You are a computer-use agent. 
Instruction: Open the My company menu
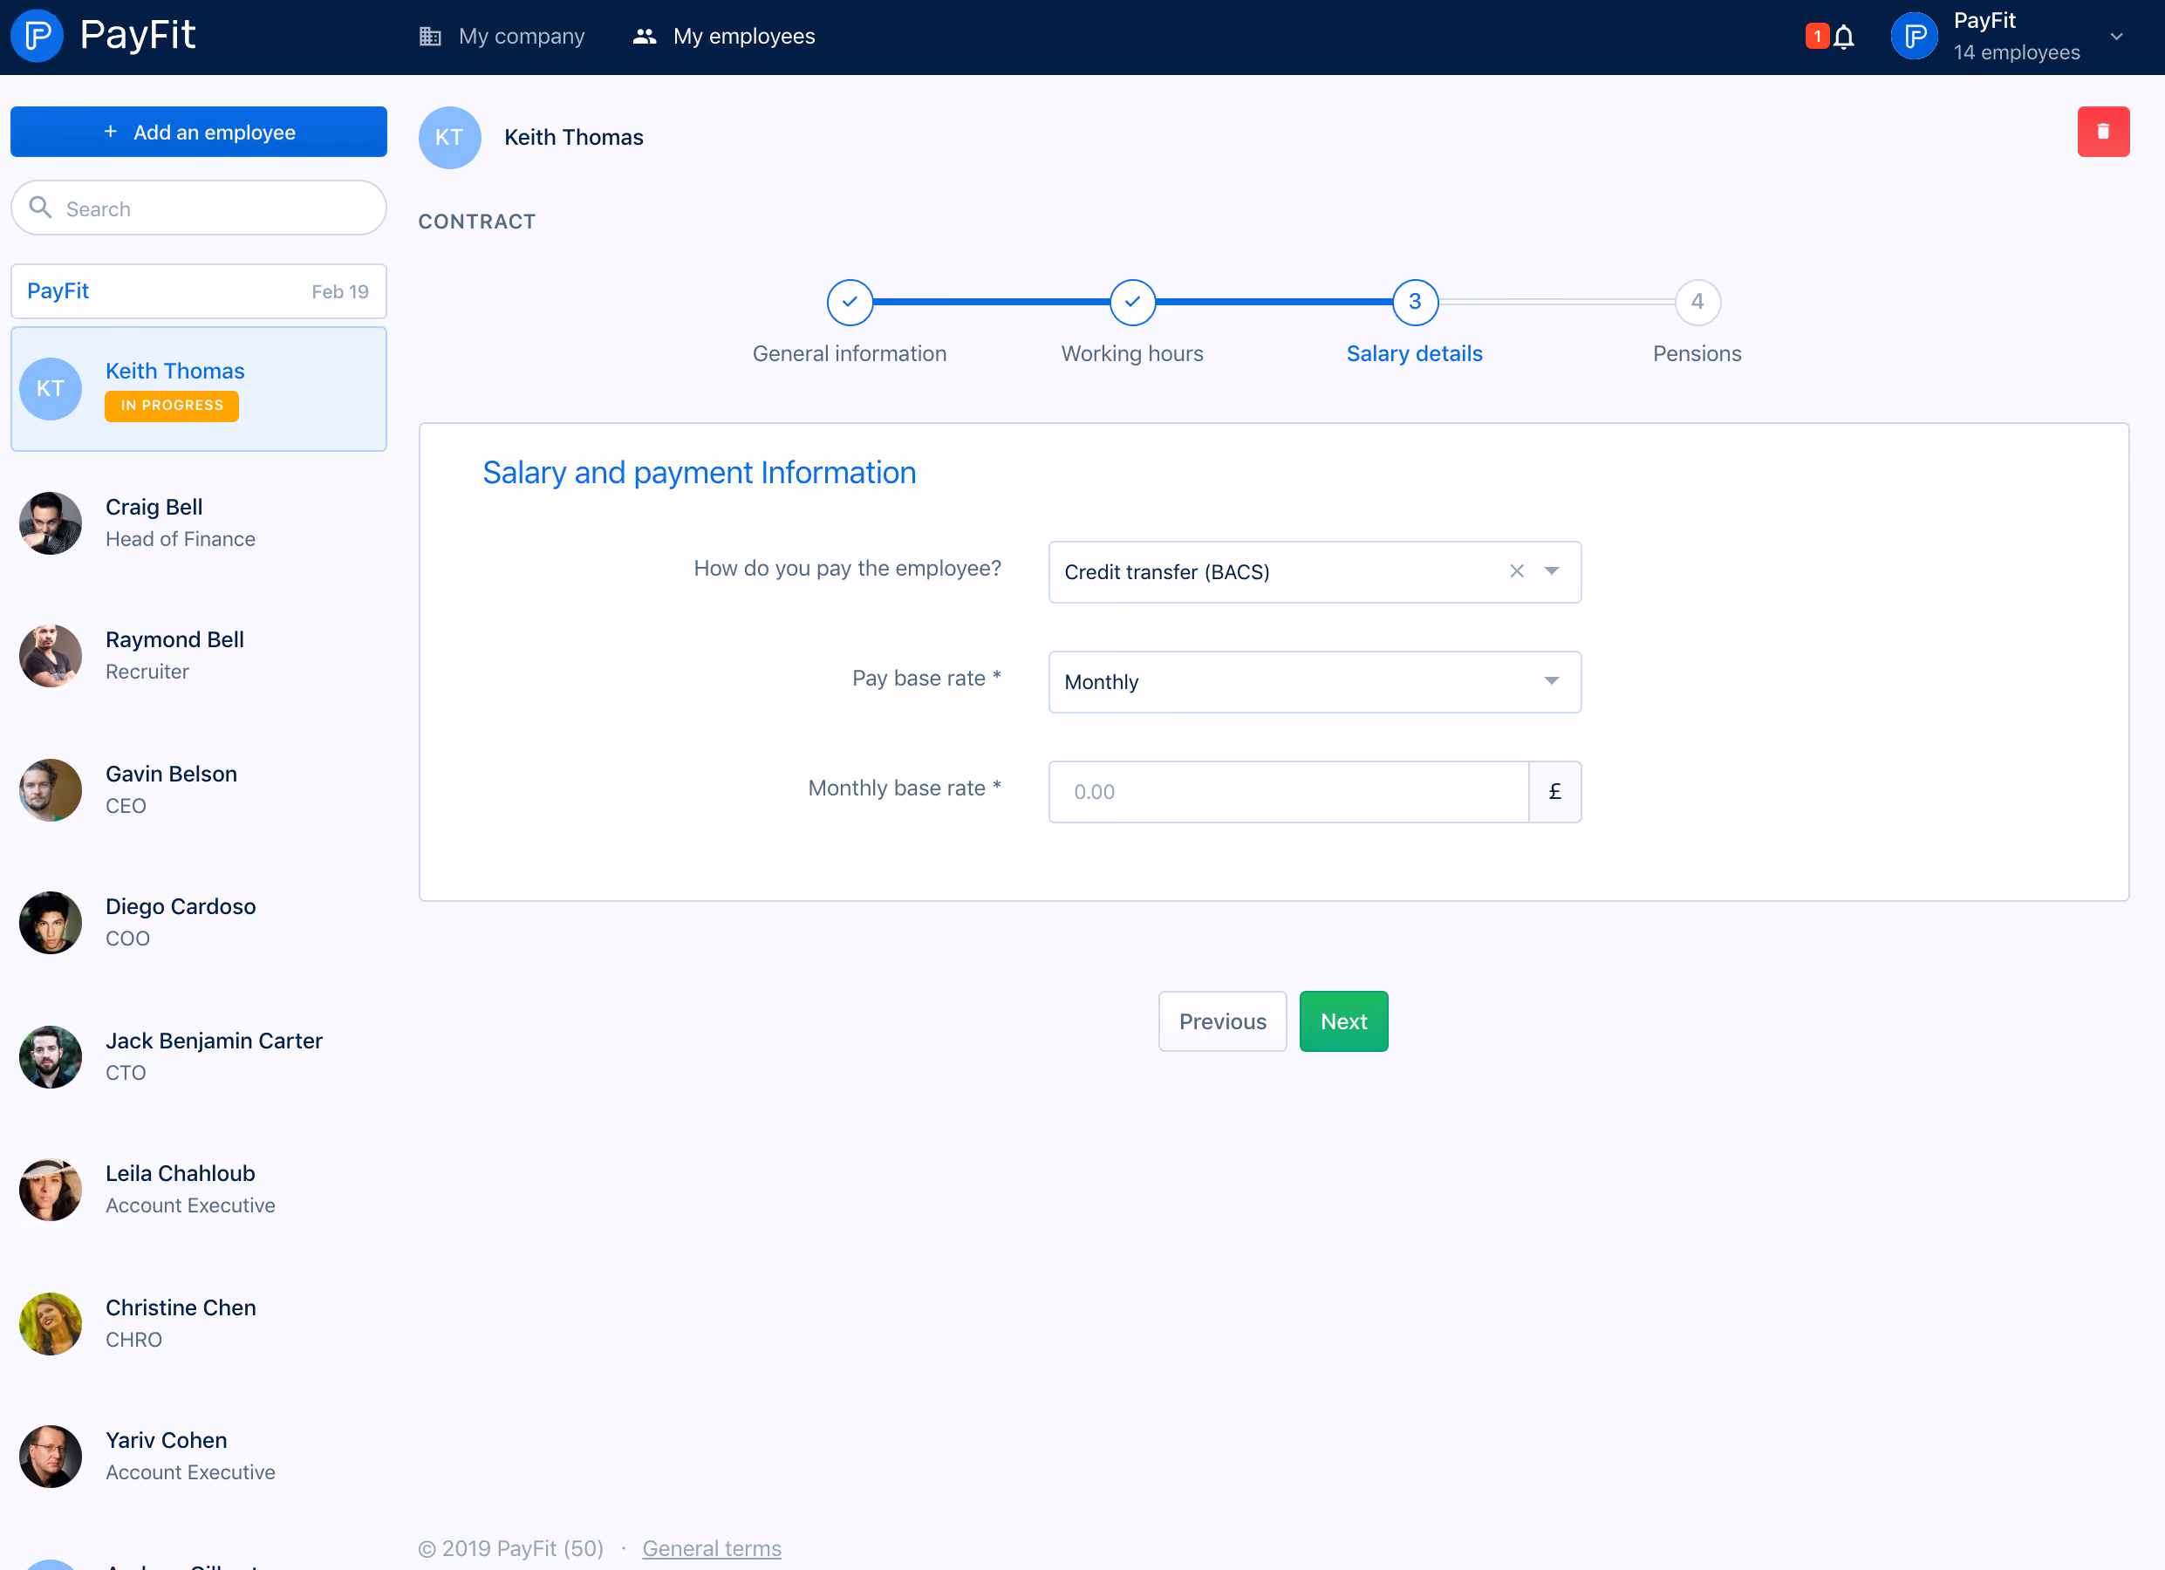click(502, 37)
